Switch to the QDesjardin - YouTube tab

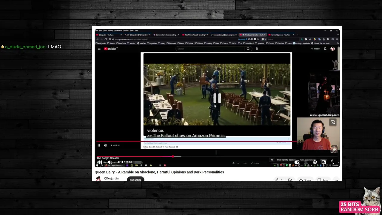coord(109,35)
